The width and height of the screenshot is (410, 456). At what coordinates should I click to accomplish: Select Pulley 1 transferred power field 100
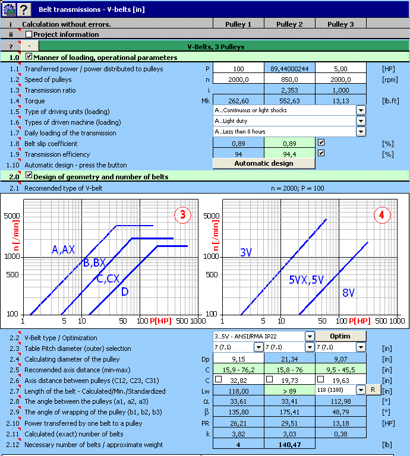(239, 69)
